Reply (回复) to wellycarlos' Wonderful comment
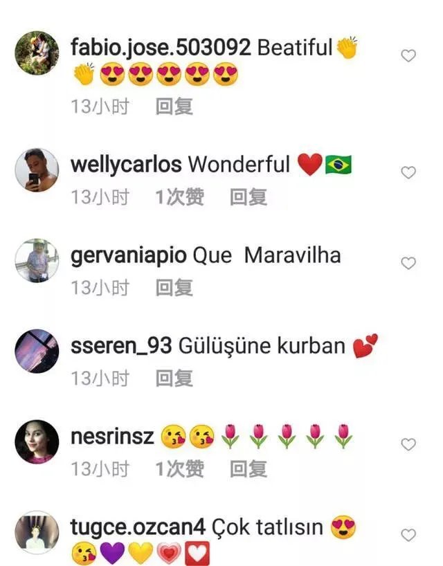The image size is (443, 566). click(248, 197)
